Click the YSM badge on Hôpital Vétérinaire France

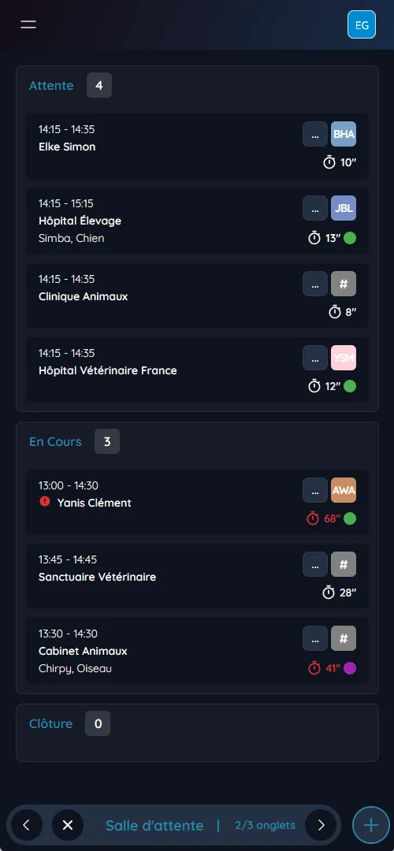[x=344, y=358]
